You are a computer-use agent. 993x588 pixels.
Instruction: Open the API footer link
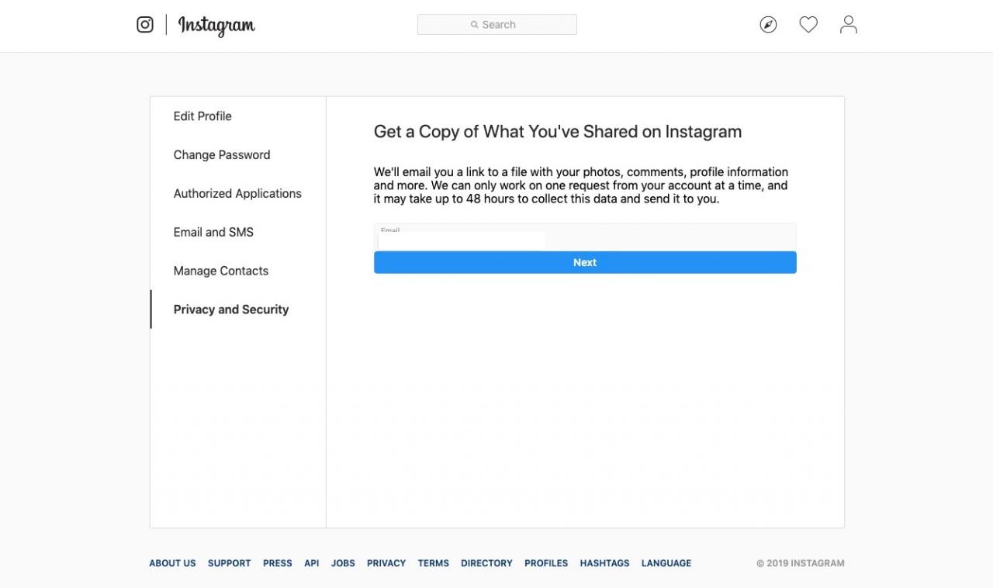(312, 563)
